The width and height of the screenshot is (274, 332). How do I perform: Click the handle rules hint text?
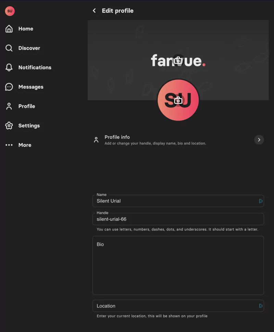pyautogui.click(x=177, y=229)
